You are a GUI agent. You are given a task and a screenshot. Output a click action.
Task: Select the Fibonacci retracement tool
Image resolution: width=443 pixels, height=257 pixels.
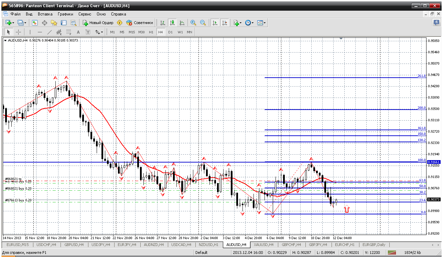pyautogui.click(x=69, y=32)
